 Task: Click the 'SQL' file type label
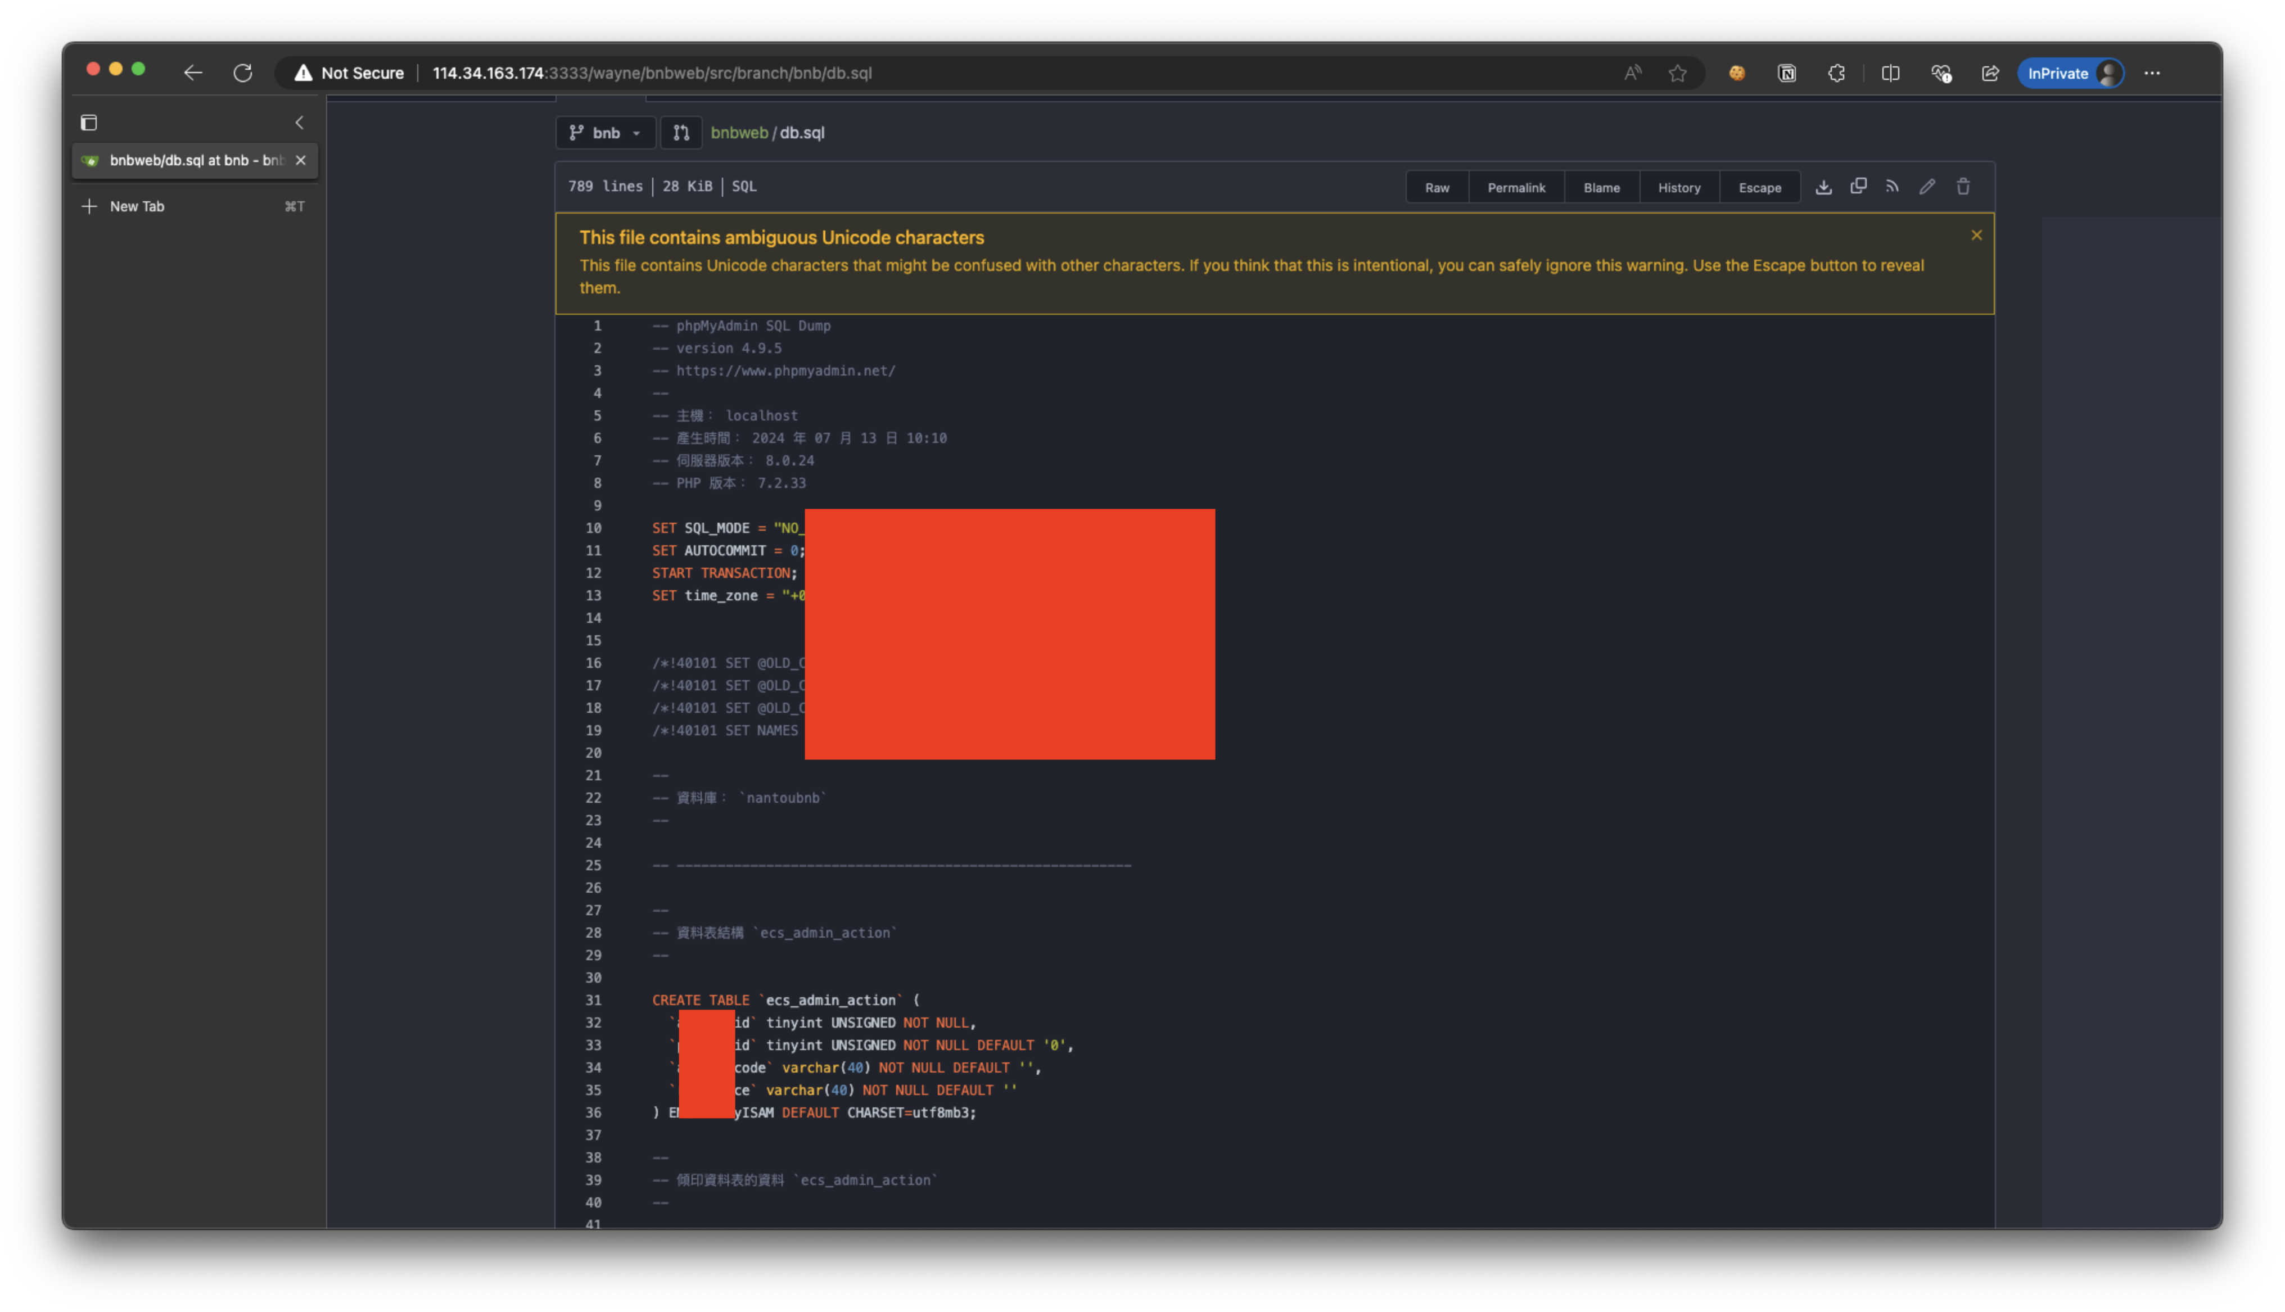(x=743, y=187)
